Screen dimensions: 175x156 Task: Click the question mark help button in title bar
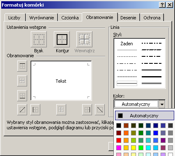pyautogui.click(x=162, y=5)
